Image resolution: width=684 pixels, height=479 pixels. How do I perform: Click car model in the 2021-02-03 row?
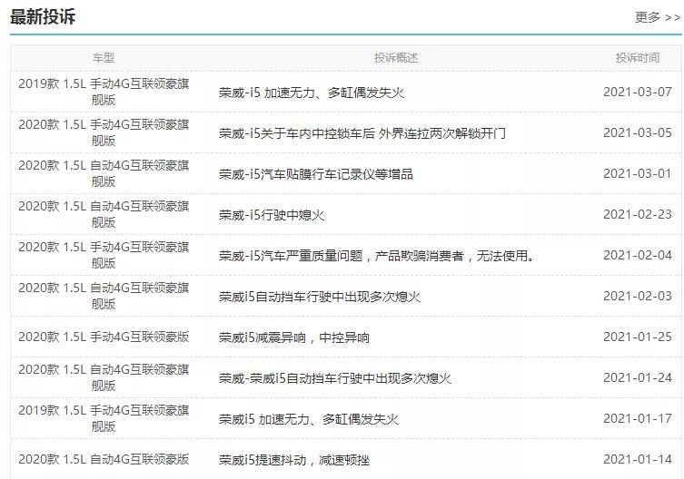pos(104,296)
